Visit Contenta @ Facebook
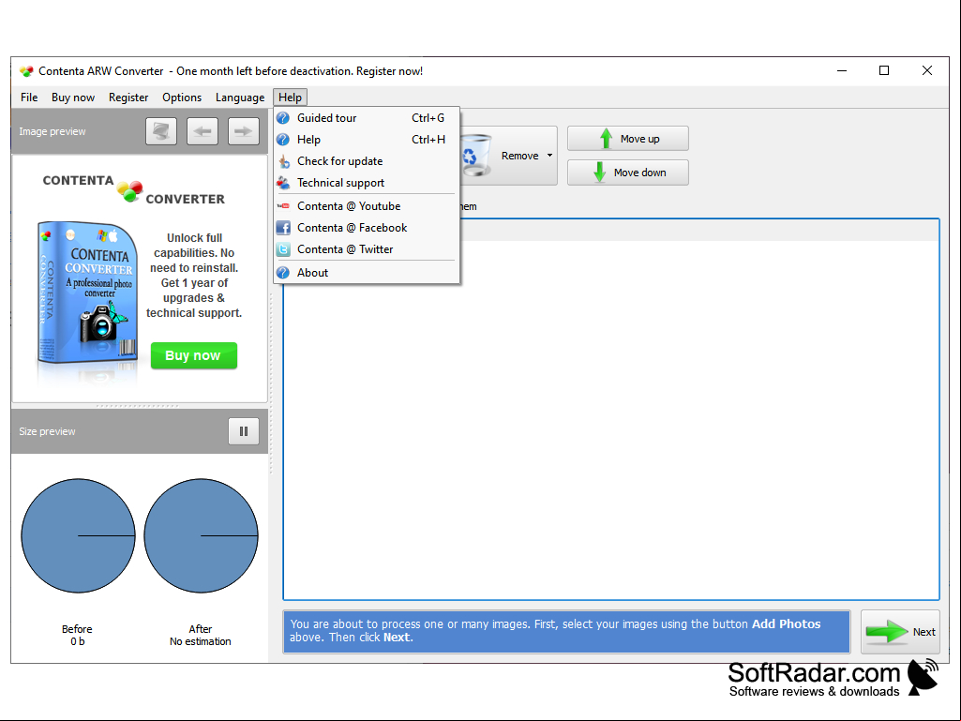 (367, 228)
